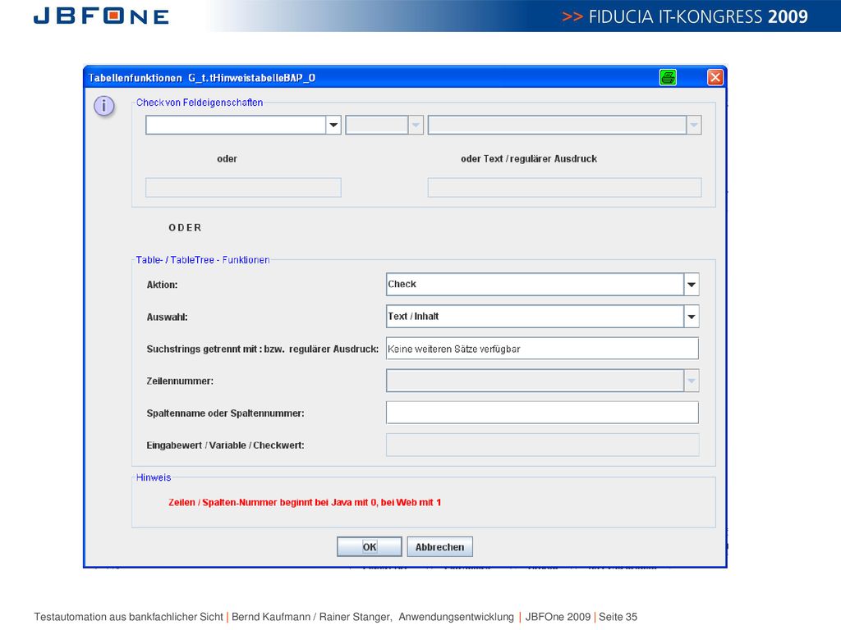Open the wide disabled Feldeigenschaften dropdown
Screen dimensions: 841x630
[x=693, y=125]
